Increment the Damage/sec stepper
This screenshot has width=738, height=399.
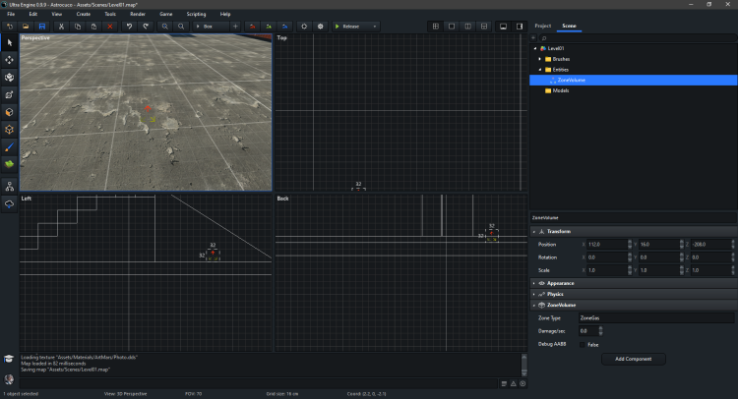click(600, 329)
